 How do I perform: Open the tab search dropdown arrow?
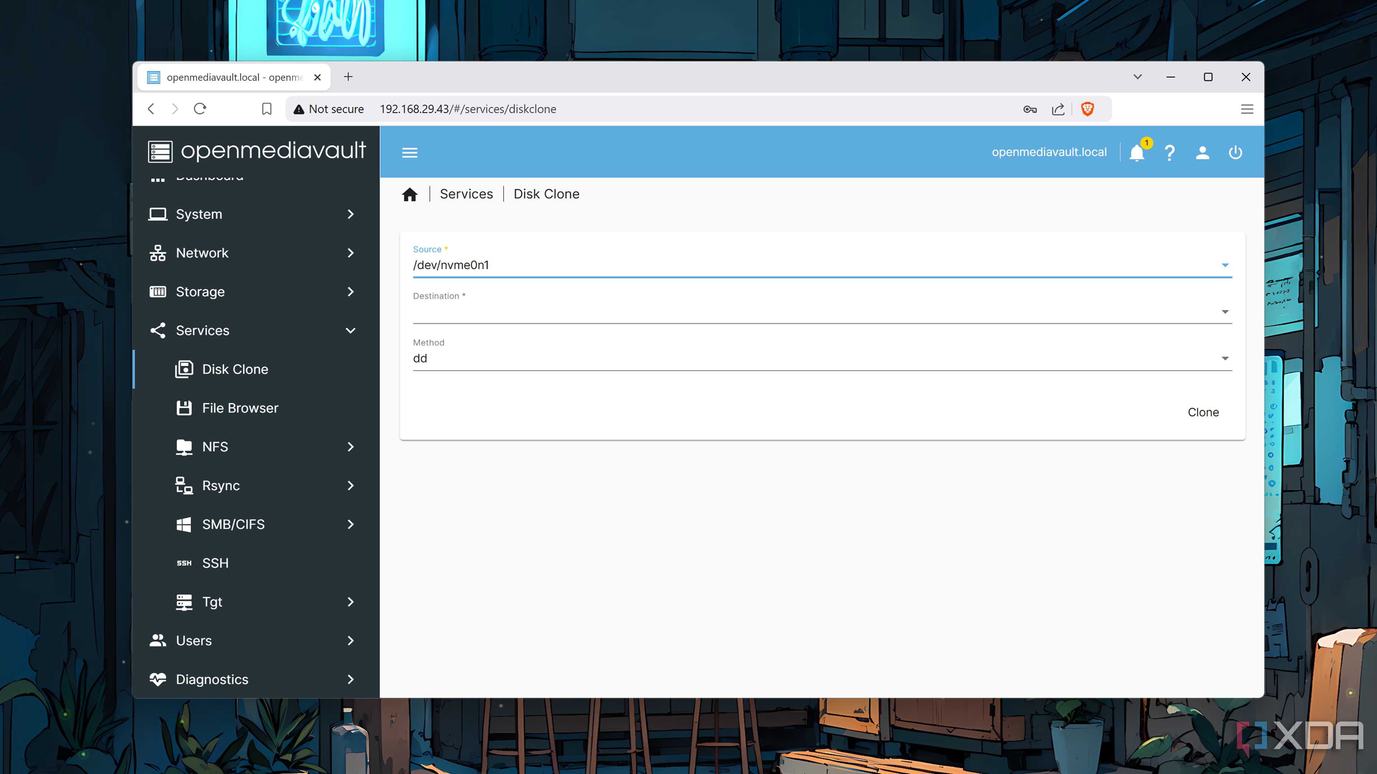[x=1137, y=77]
